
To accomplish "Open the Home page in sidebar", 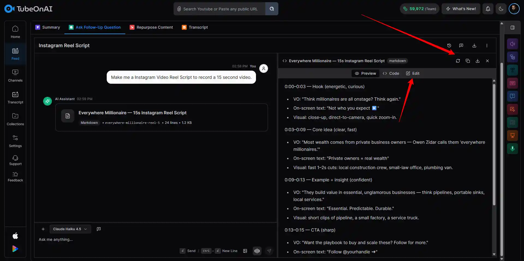I will [x=15, y=32].
